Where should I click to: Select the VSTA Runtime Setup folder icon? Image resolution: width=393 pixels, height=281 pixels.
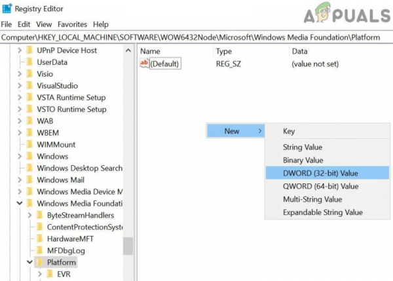[x=29, y=97]
